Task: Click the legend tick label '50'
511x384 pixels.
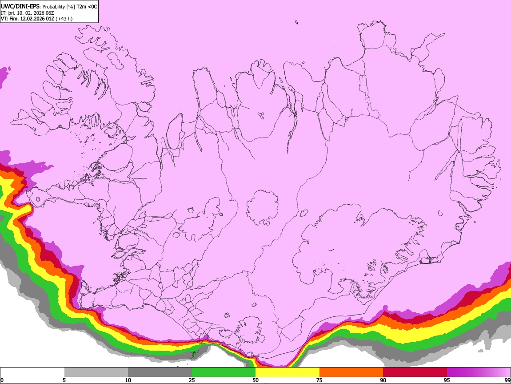Action: click(255, 380)
